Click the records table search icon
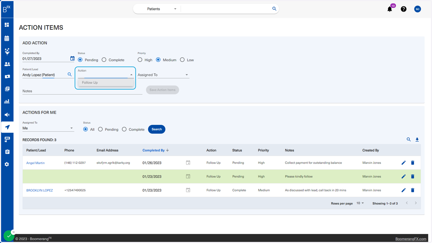Image resolution: width=432 pixels, height=243 pixels. [x=409, y=139]
